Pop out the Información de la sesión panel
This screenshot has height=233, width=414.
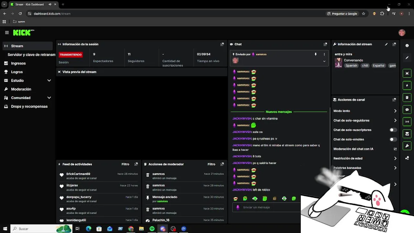point(222,44)
